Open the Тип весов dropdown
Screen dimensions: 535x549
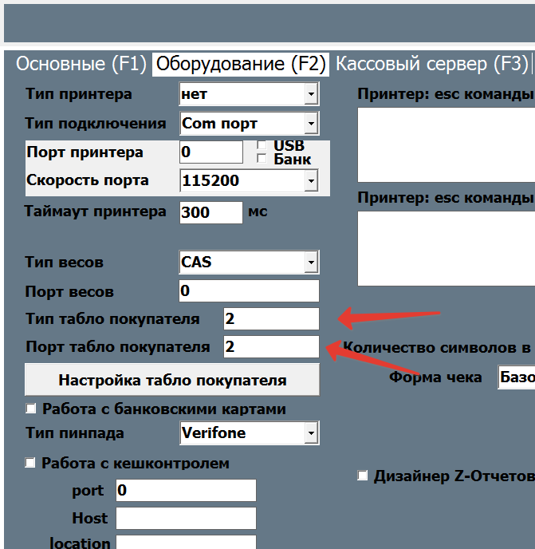pos(310,263)
